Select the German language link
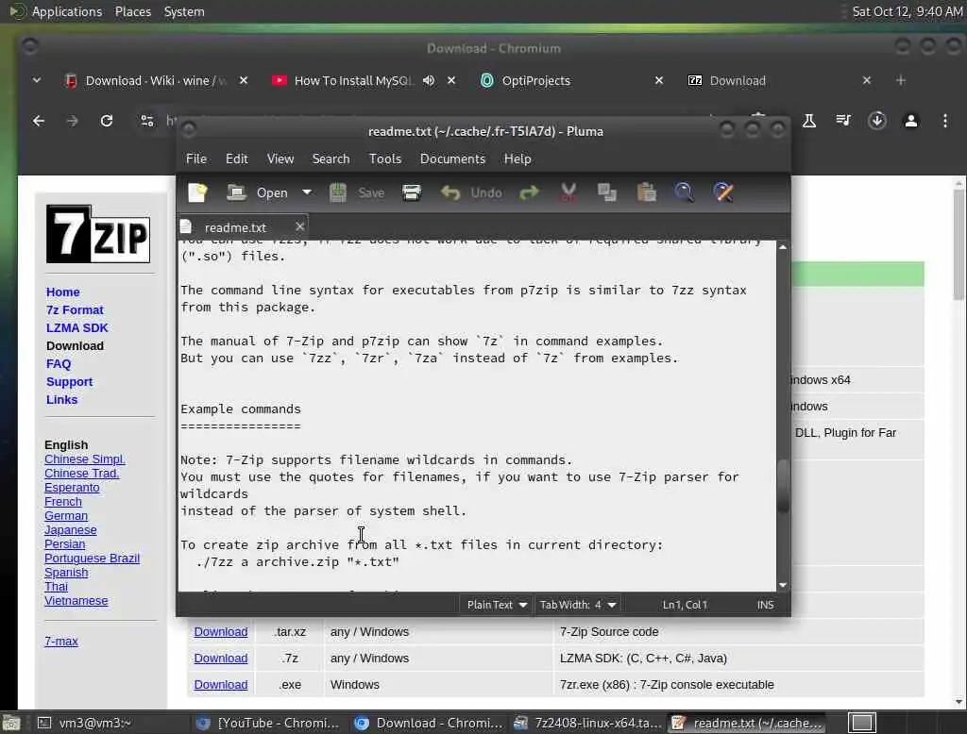 66,516
